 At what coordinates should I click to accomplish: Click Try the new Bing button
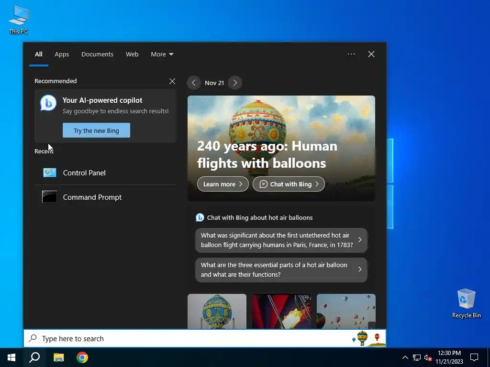coord(96,130)
